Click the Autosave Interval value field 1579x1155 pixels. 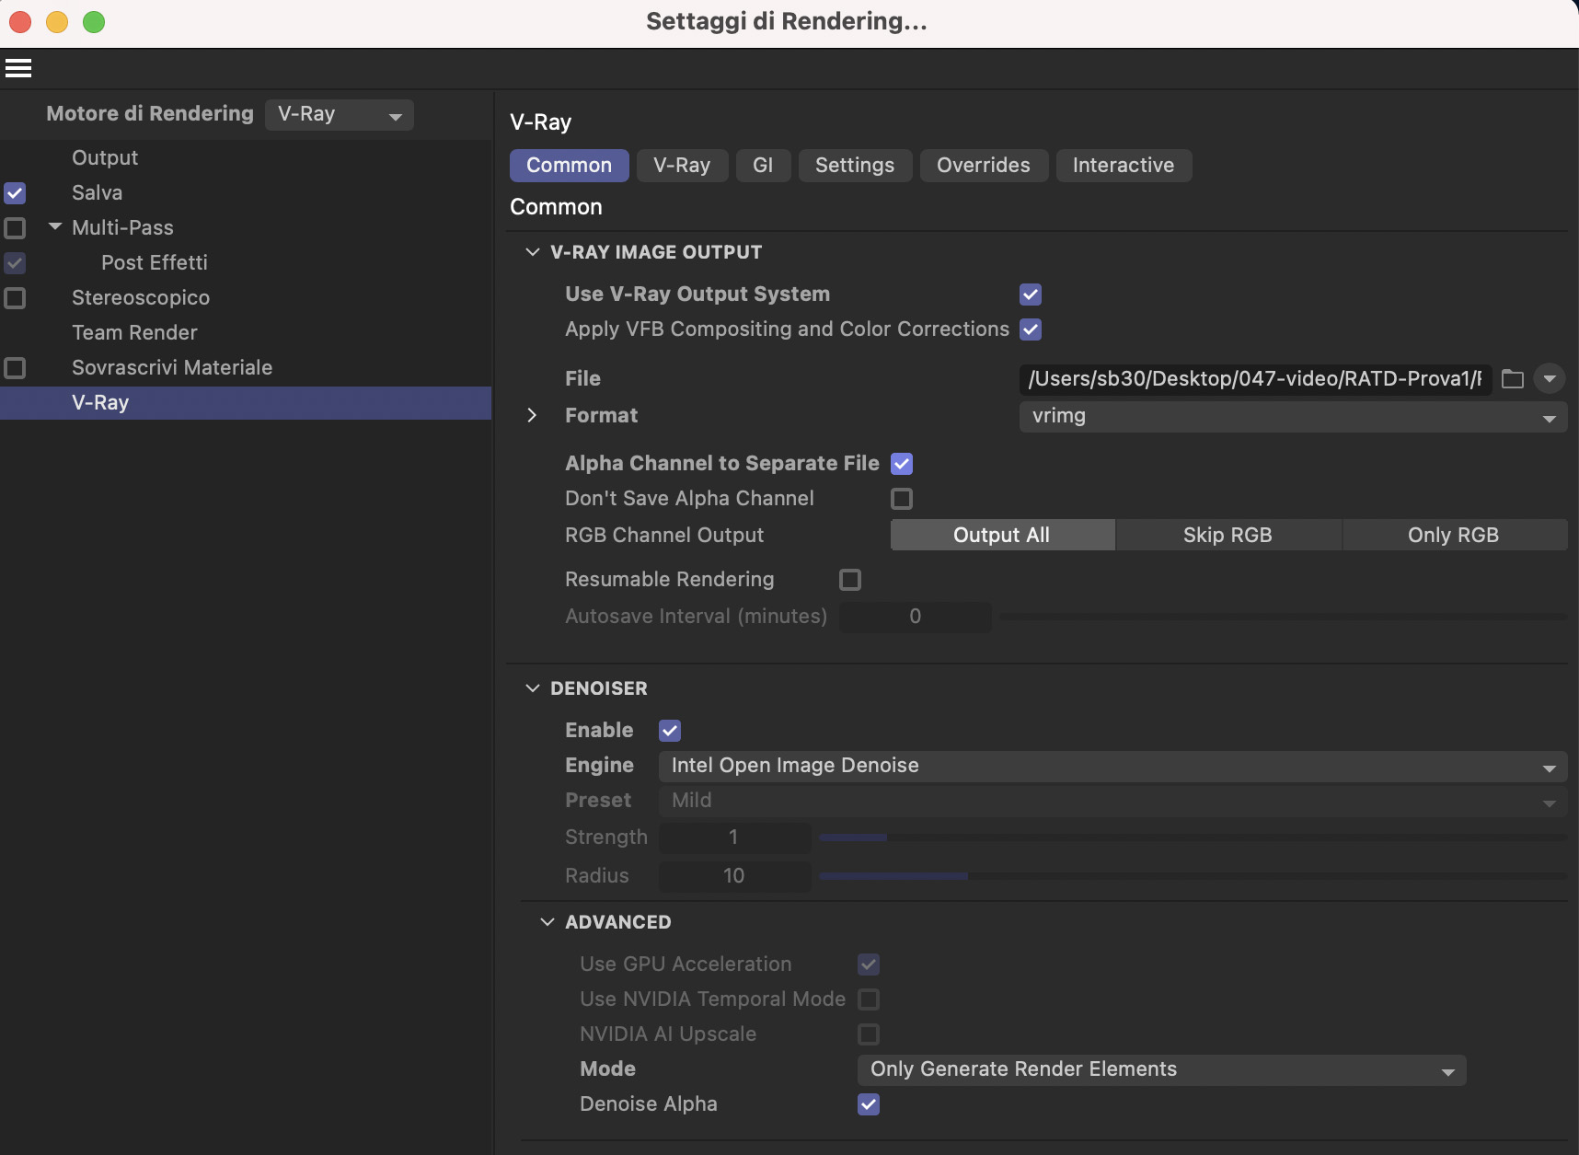(916, 617)
